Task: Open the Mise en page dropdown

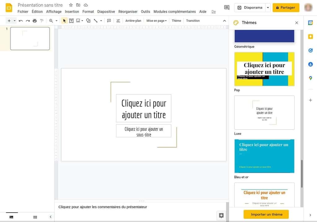Action: click(x=156, y=21)
